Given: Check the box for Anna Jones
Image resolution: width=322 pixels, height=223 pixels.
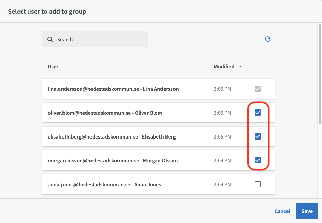Looking at the screenshot, I should click(258, 184).
